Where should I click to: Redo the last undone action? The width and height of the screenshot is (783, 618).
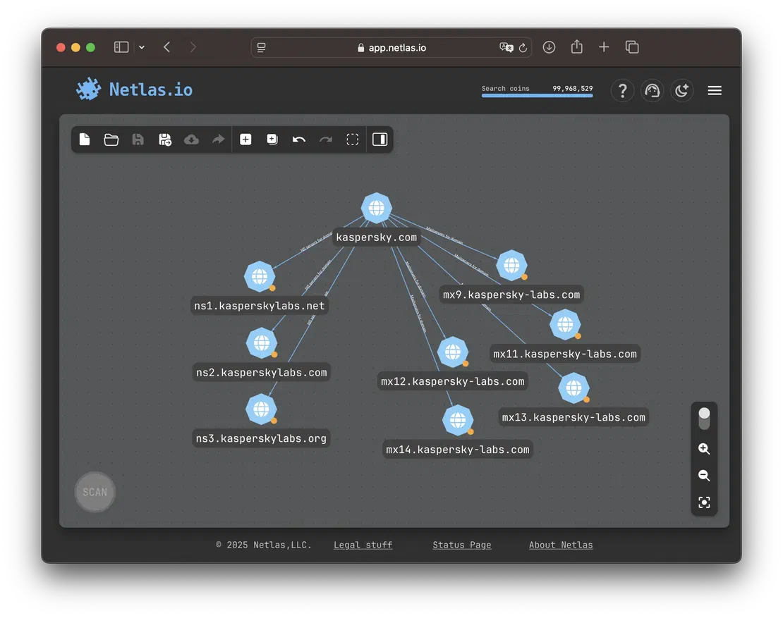[x=326, y=140]
